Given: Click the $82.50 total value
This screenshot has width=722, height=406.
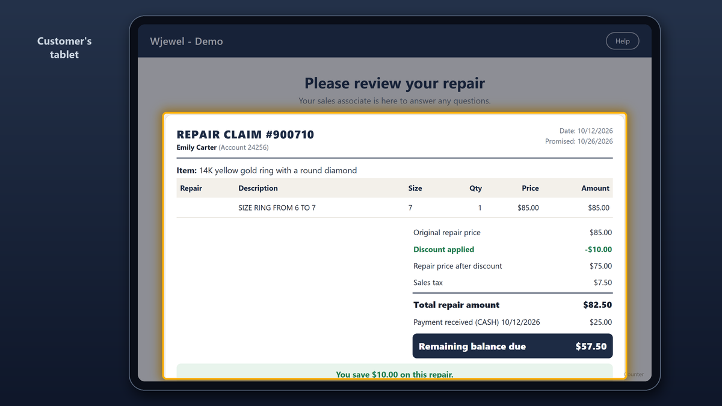Looking at the screenshot, I should point(597,305).
